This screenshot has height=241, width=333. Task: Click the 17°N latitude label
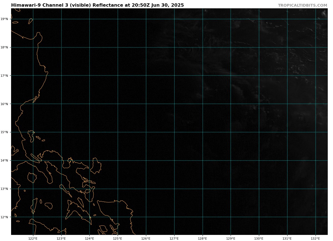coord(4,76)
